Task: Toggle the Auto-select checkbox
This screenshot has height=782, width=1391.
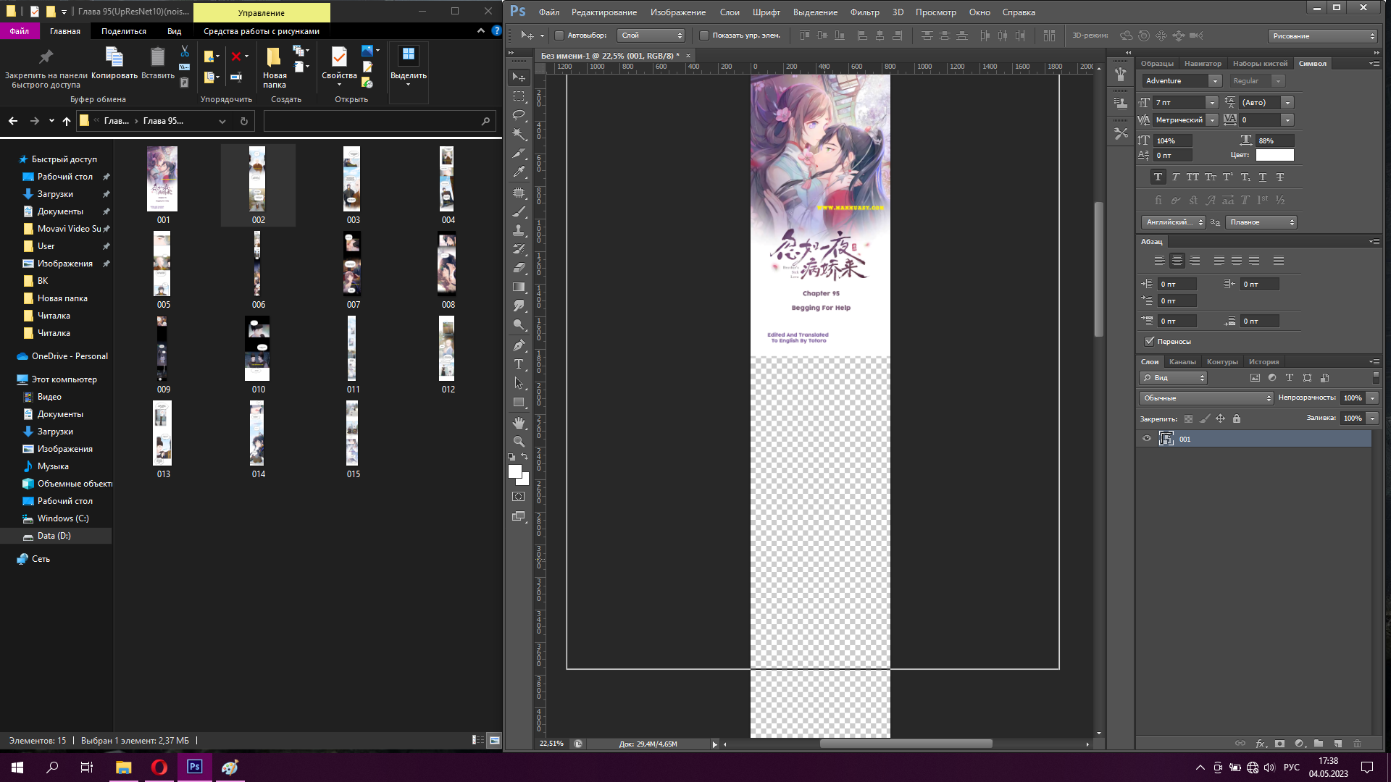Action: point(559,35)
